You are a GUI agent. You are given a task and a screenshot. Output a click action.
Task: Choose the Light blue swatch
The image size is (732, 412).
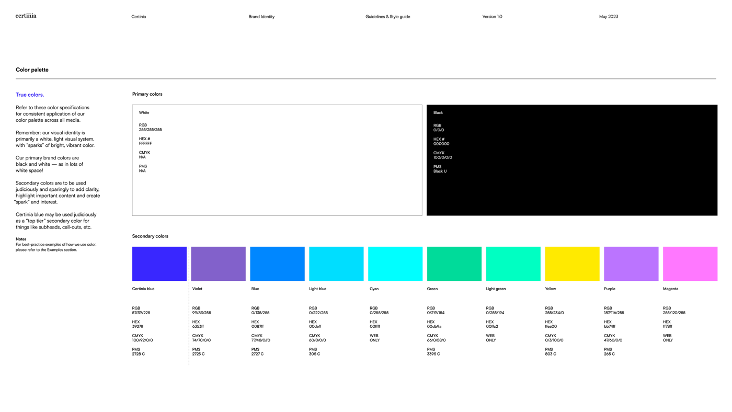click(336, 264)
